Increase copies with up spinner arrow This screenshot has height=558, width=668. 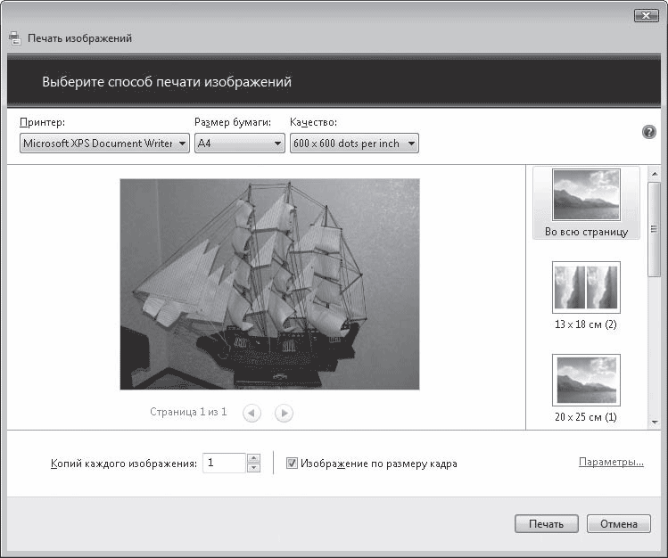tap(253, 458)
